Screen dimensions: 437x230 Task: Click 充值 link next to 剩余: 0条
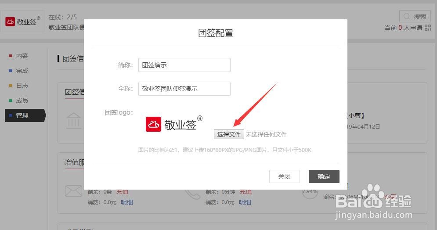(x=122, y=192)
